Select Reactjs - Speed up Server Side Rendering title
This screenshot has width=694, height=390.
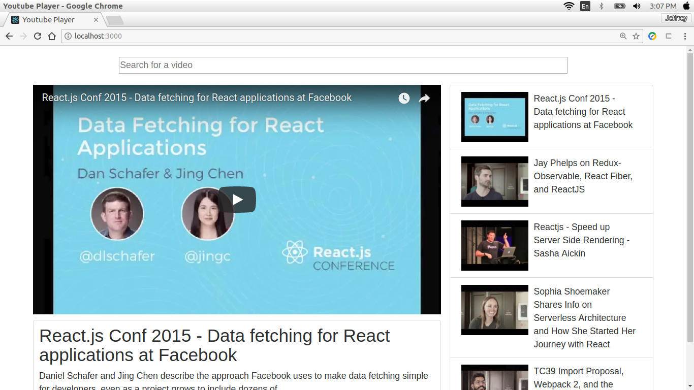582,240
